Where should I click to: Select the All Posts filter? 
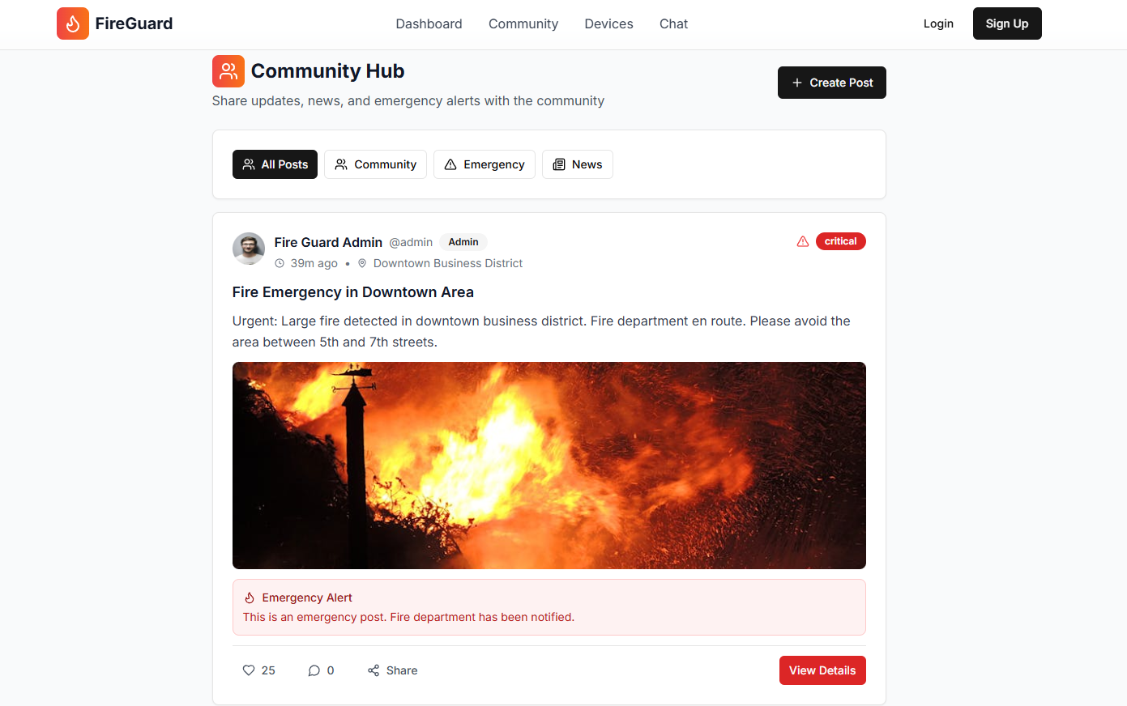click(275, 164)
